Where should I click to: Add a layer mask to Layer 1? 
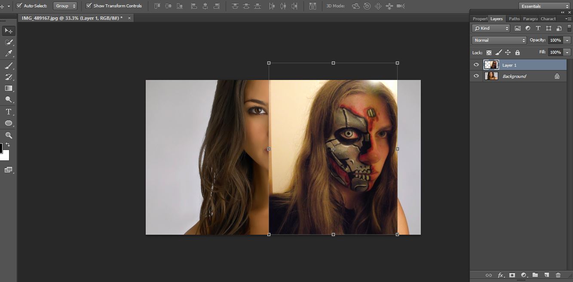click(x=512, y=275)
